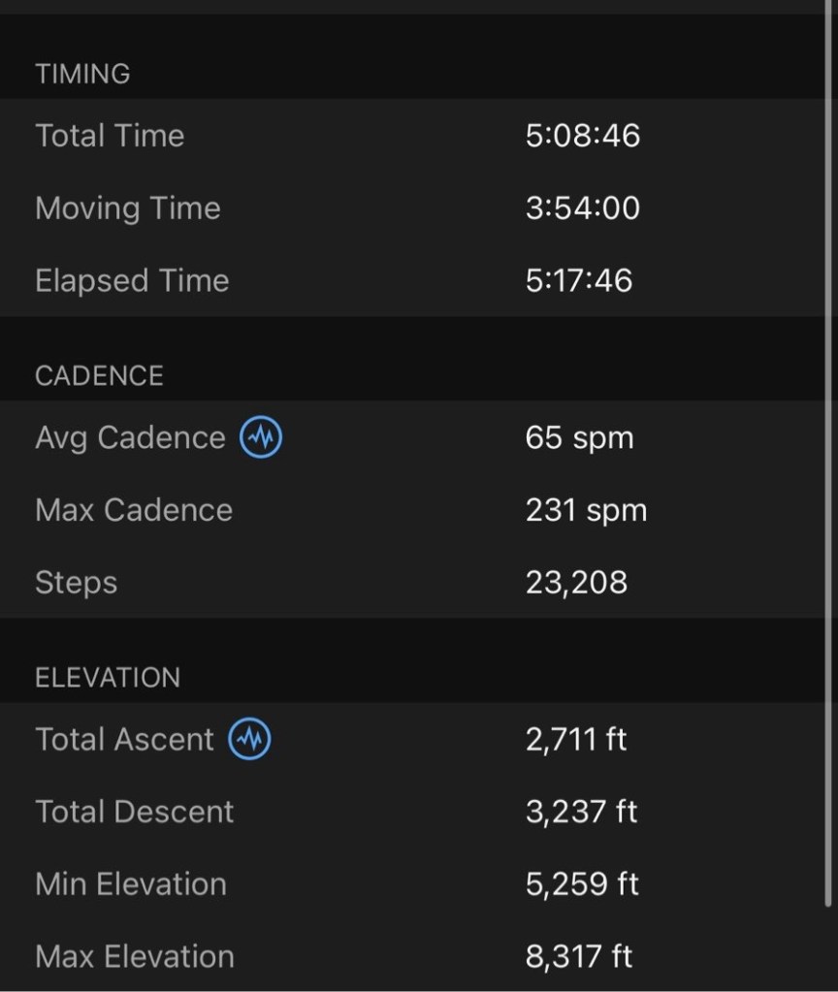Click the ELEVATION section header
838x992 pixels.
point(108,678)
